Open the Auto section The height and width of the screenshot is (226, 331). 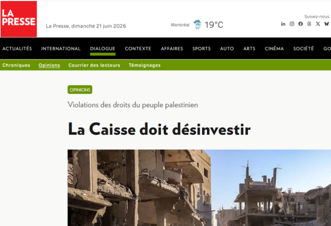point(227,49)
